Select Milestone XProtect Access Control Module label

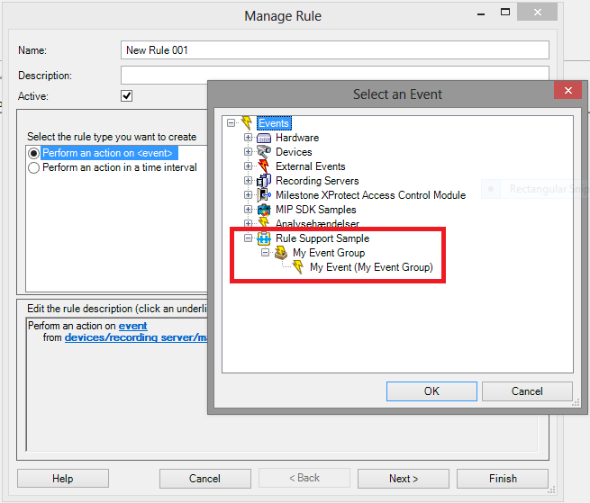pyautogui.click(x=370, y=195)
